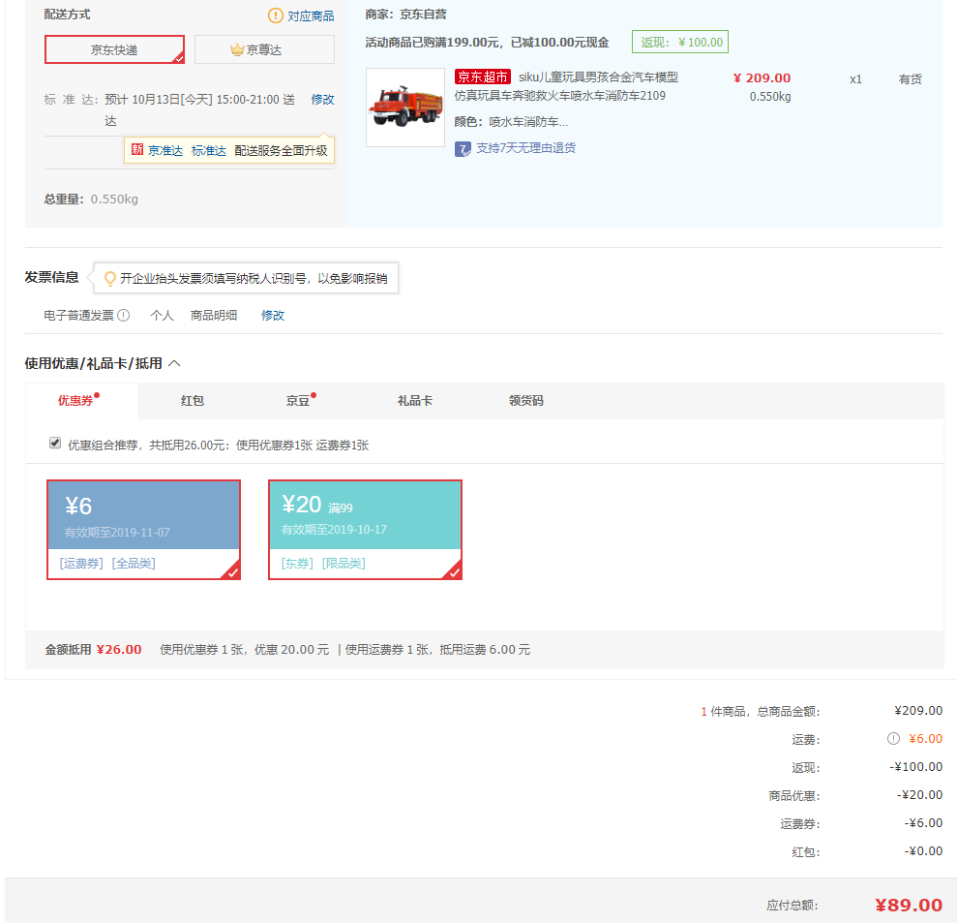Click the lightbulb icon in invoice tip

click(110, 279)
